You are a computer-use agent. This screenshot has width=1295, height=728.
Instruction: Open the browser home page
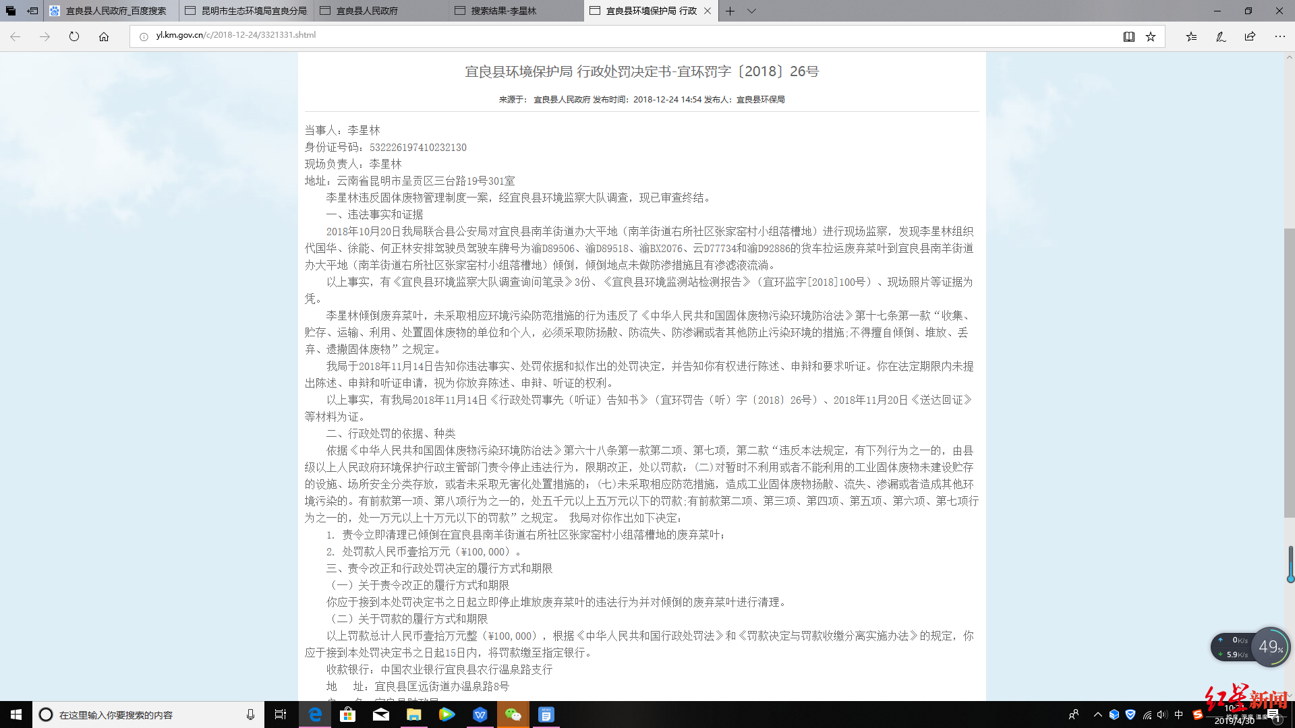tap(104, 36)
